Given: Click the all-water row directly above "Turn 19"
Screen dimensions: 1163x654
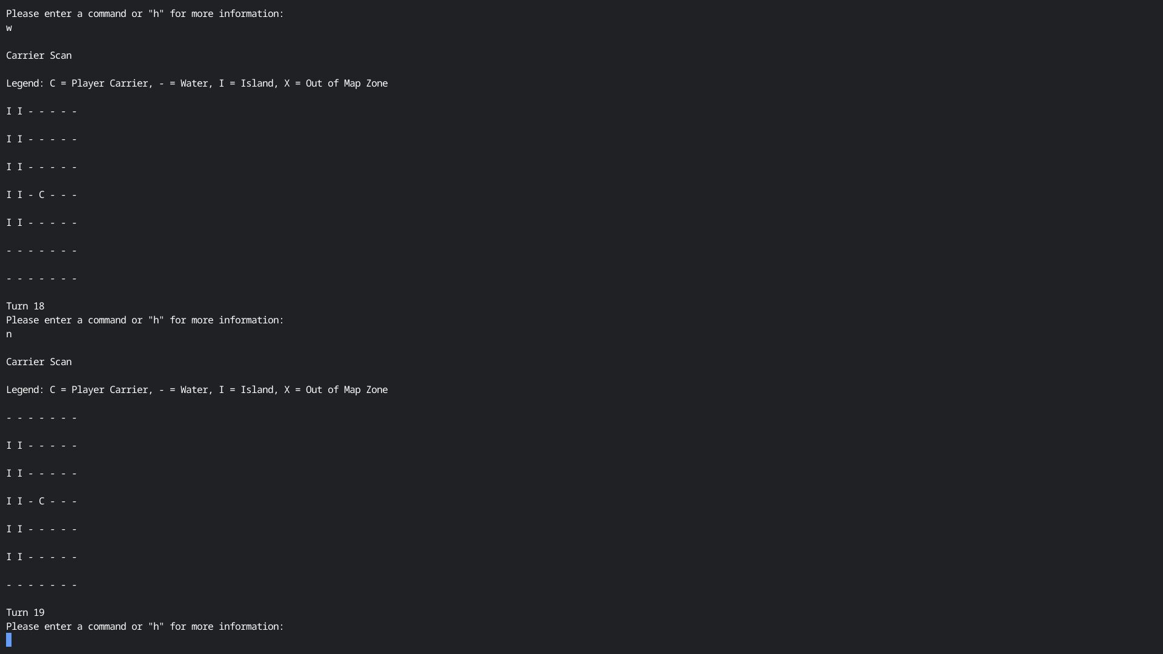Looking at the screenshot, I should 42,585.
